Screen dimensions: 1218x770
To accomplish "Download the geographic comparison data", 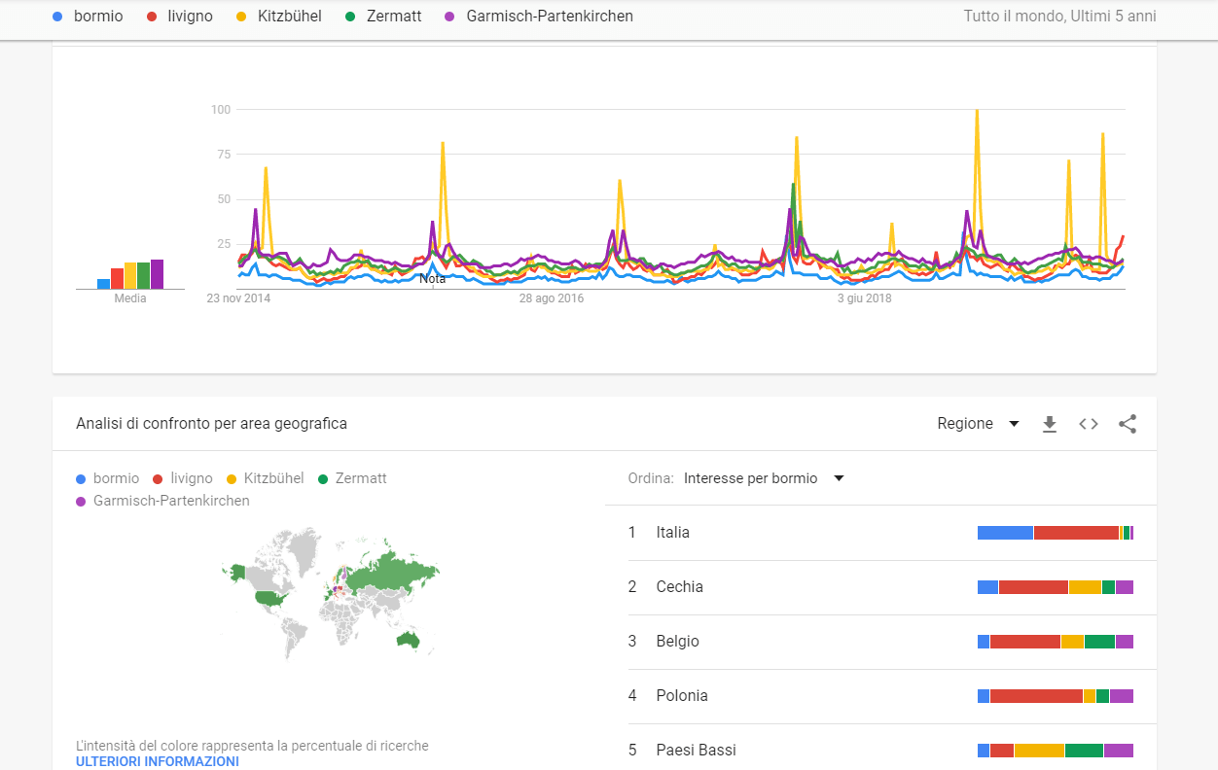I will [1050, 424].
